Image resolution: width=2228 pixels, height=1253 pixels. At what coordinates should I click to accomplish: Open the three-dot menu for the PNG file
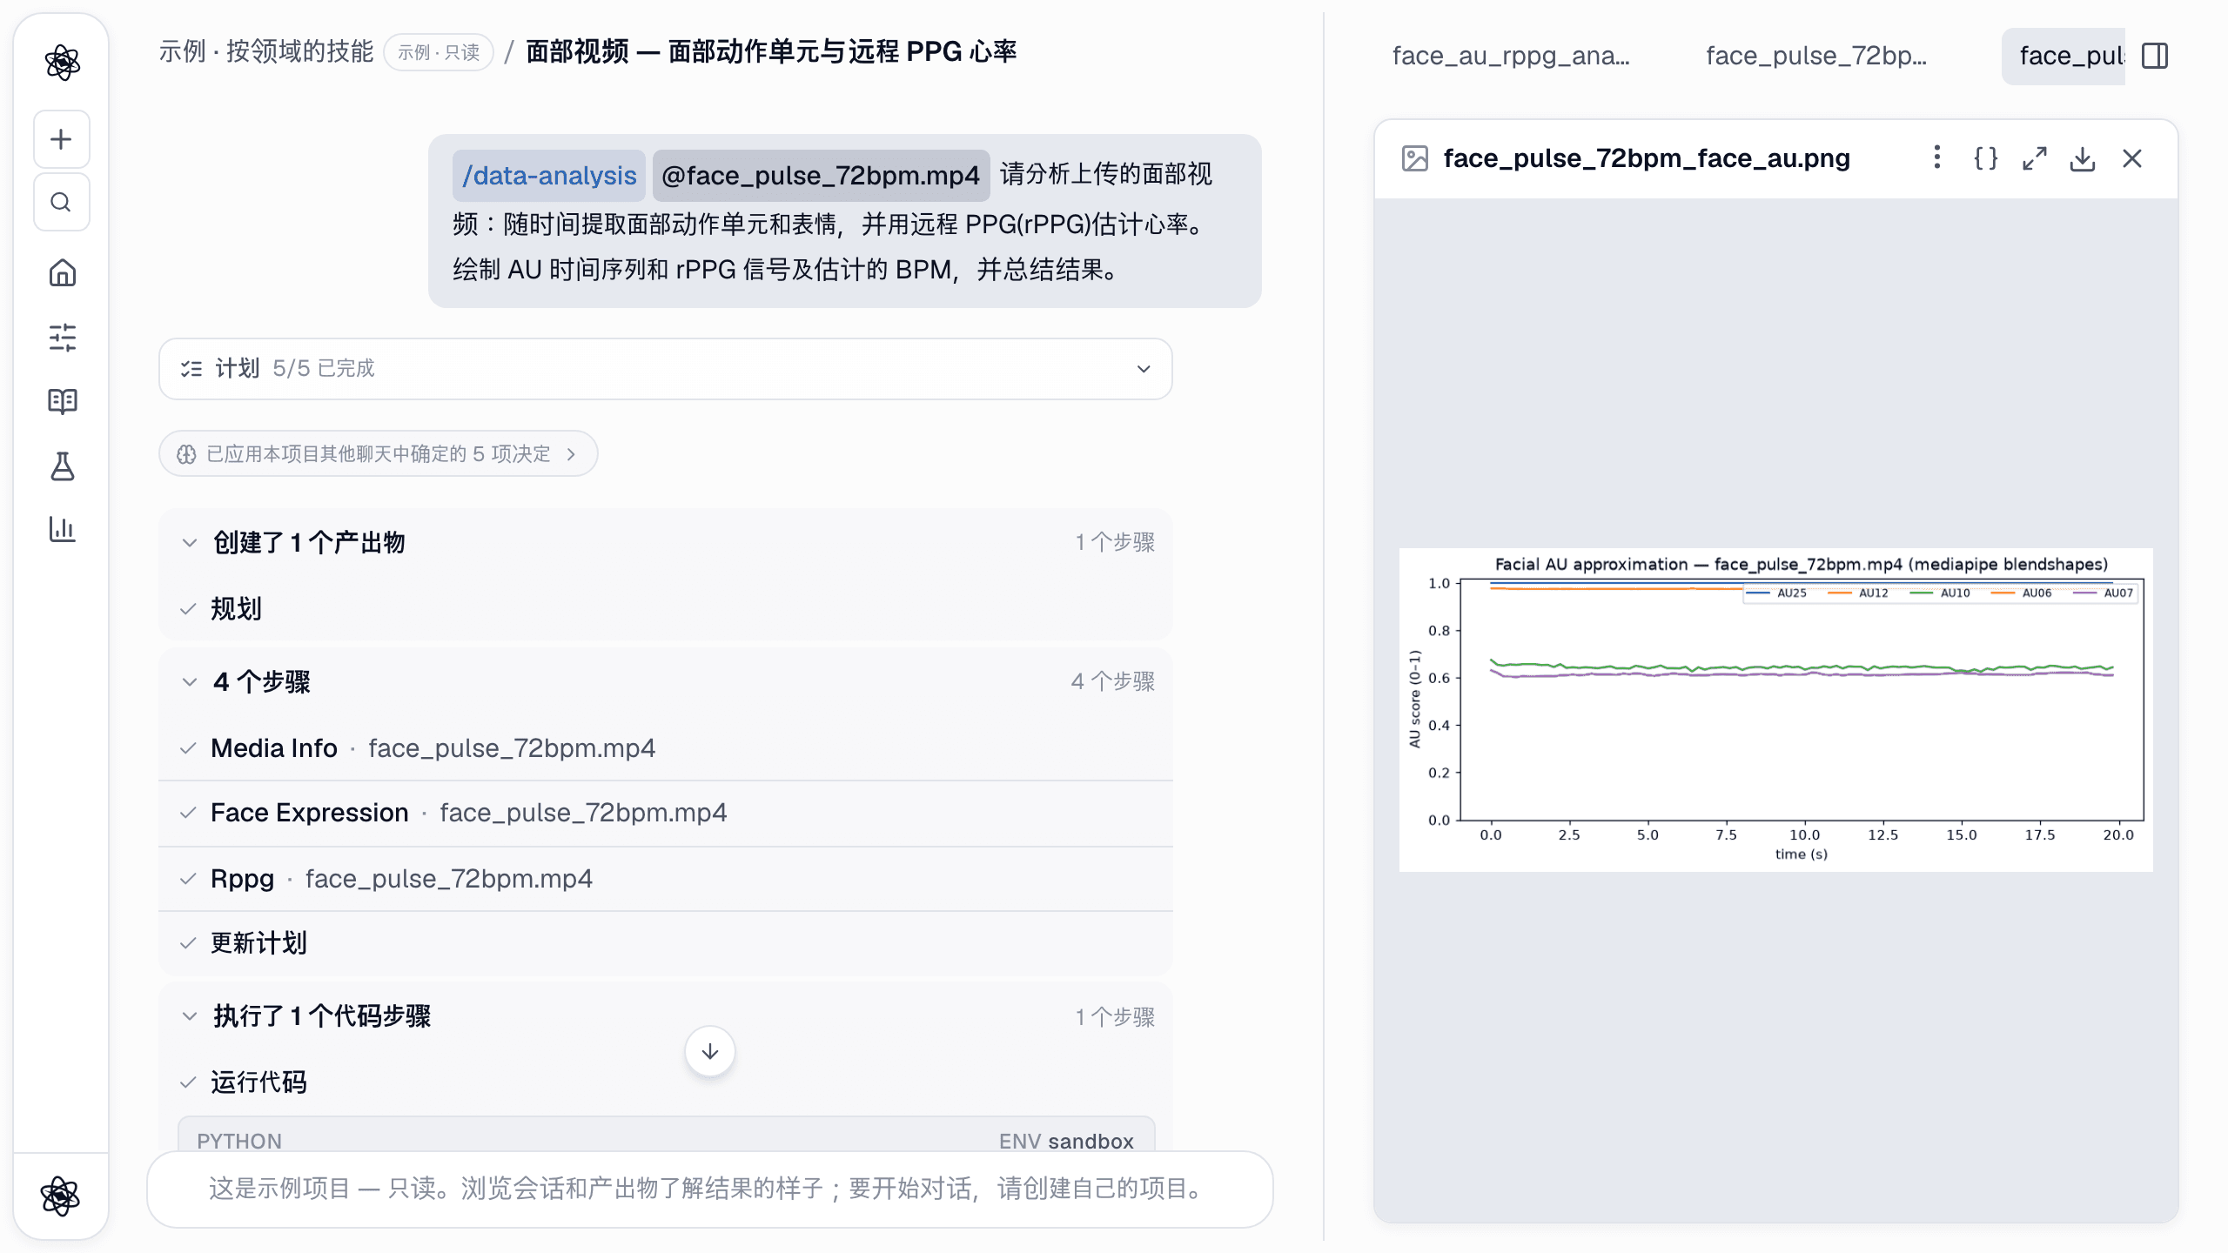point(1936,157)
